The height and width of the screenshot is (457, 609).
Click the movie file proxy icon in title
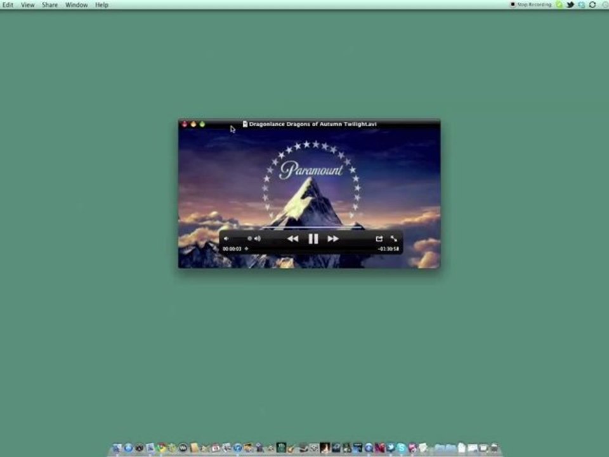(245, 124)
